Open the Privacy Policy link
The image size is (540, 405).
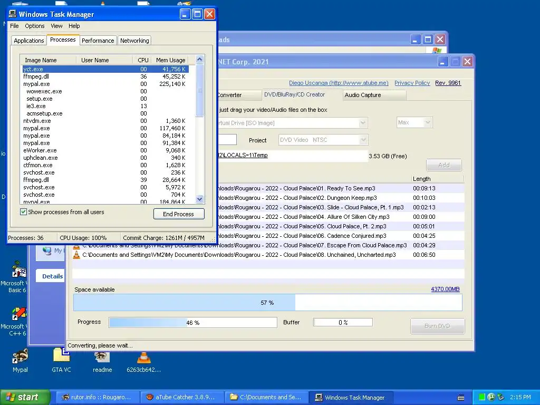(412, 83)
